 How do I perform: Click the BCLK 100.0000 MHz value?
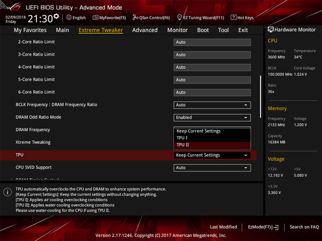pyautogui.click(x=280, y=75)
